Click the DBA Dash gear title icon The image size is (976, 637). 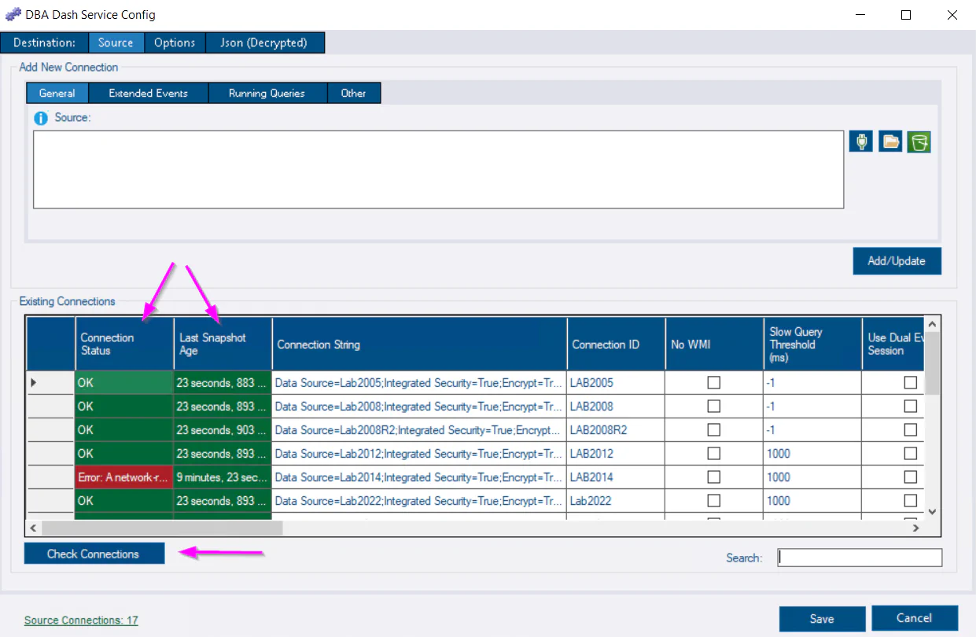coord(13,15)
